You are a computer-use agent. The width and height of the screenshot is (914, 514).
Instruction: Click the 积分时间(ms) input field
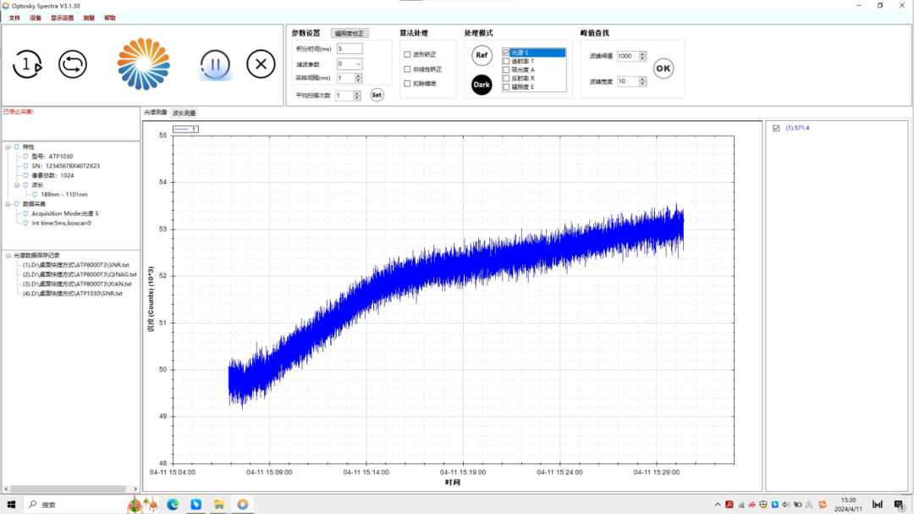tap(350, 49)
